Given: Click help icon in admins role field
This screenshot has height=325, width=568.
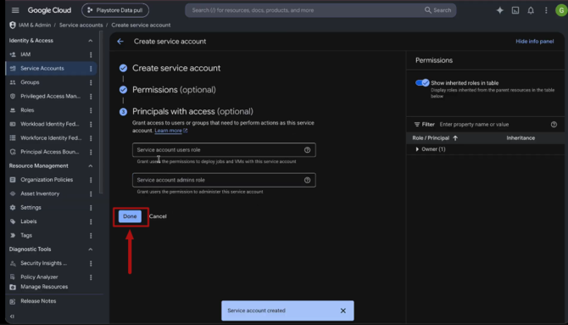Looking at the screenshot, I should 307,180.
